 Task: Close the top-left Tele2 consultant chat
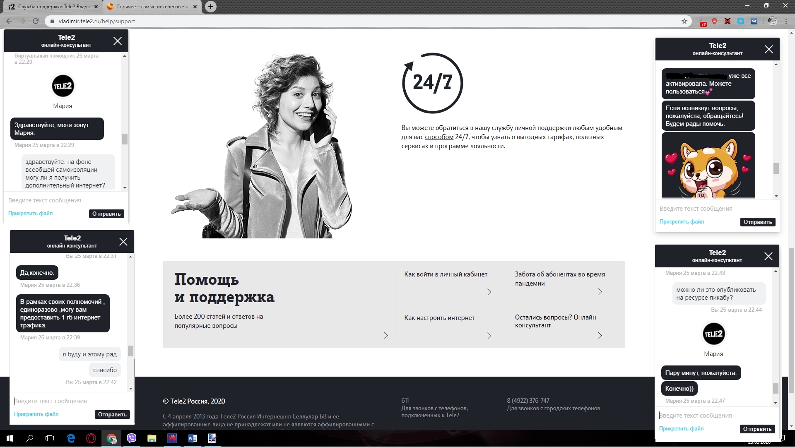pos(118,41)
